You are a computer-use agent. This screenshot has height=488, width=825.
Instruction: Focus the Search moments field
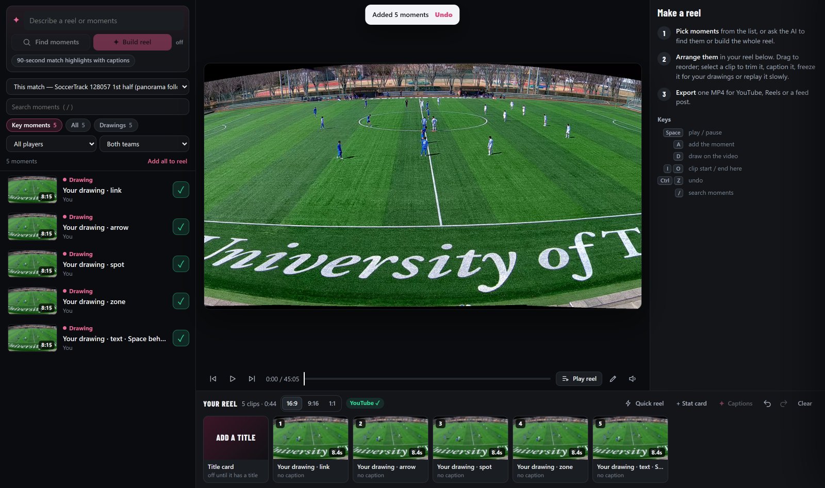[x=97, y=107]
